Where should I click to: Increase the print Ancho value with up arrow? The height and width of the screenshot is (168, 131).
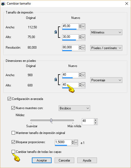point(80,25)
